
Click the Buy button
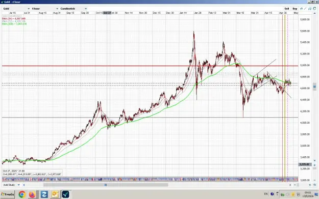click(295, 9)
